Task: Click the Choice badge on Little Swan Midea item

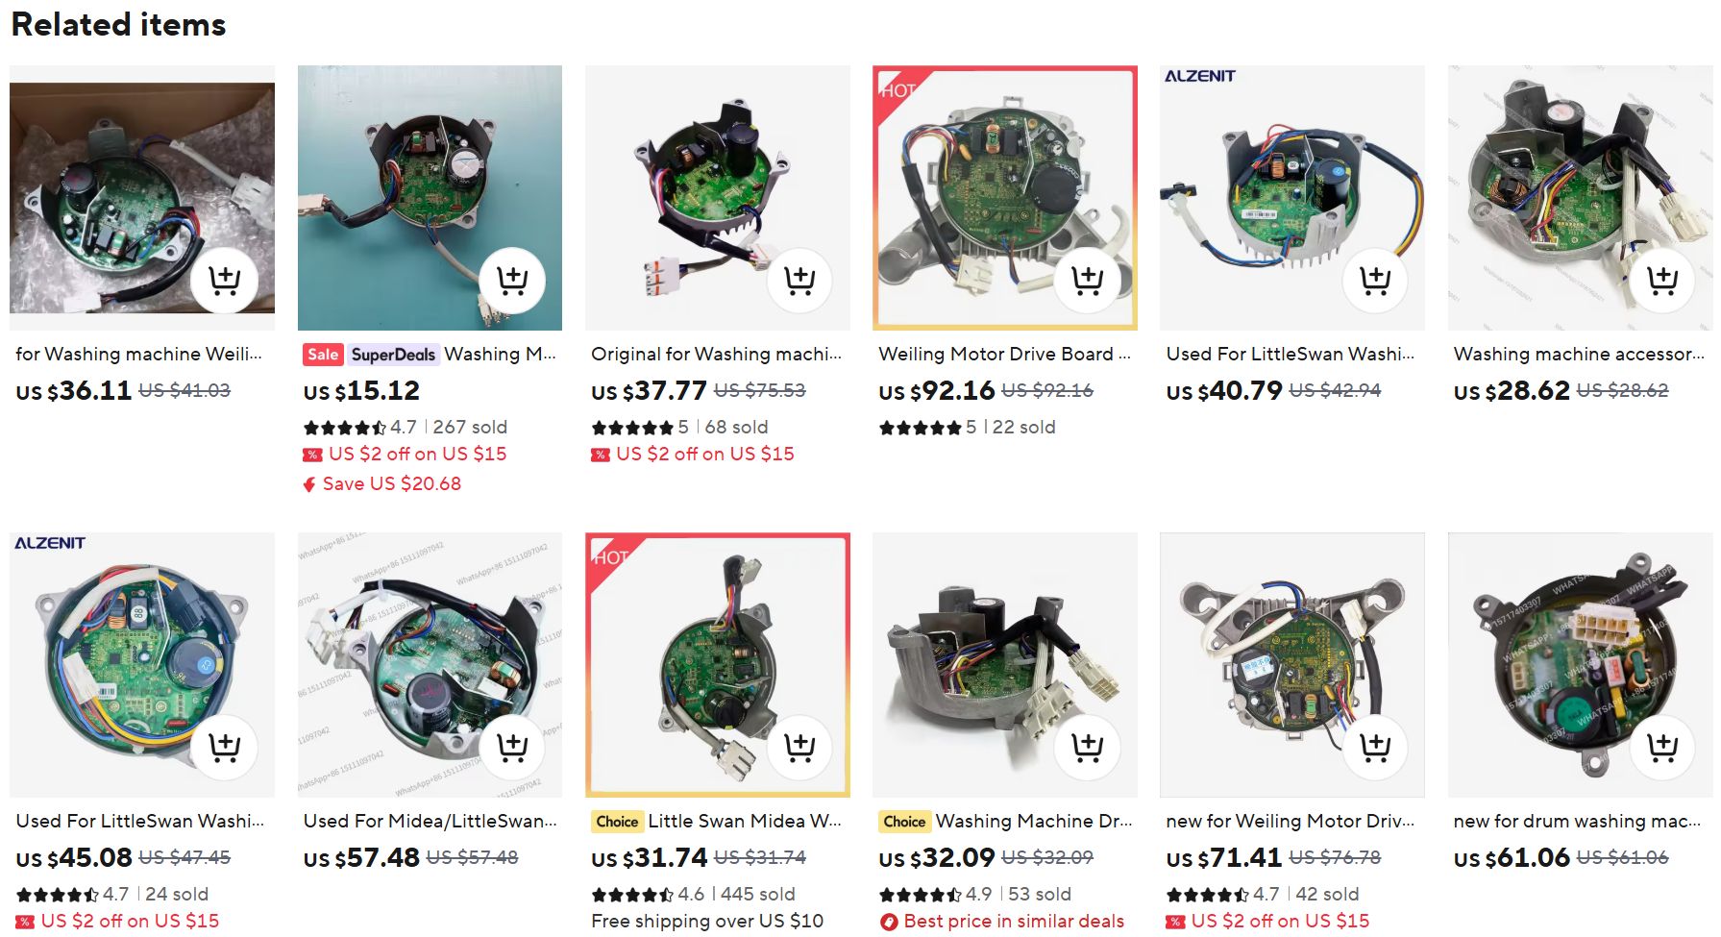Action: click(617, 821)
